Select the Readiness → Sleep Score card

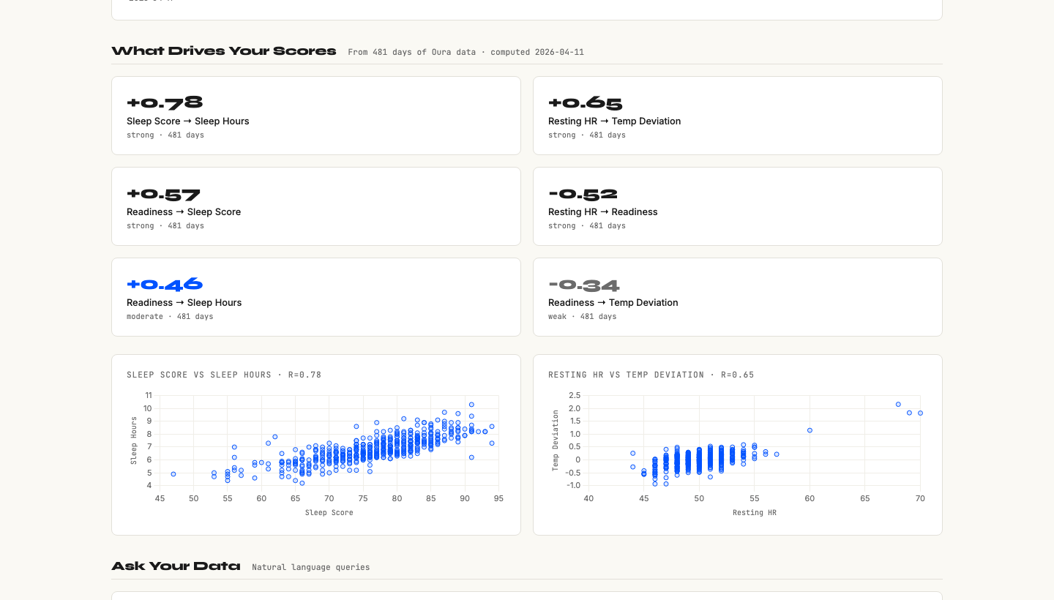(316, 206)
